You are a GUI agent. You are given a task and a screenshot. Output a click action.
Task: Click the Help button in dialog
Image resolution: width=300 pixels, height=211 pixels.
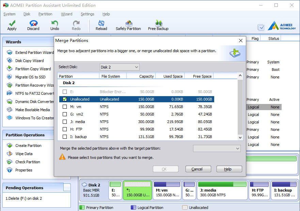[x=229, y=169]
